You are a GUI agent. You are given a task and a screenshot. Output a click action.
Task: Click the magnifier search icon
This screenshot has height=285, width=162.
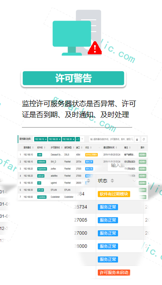[x=132, y=139]
